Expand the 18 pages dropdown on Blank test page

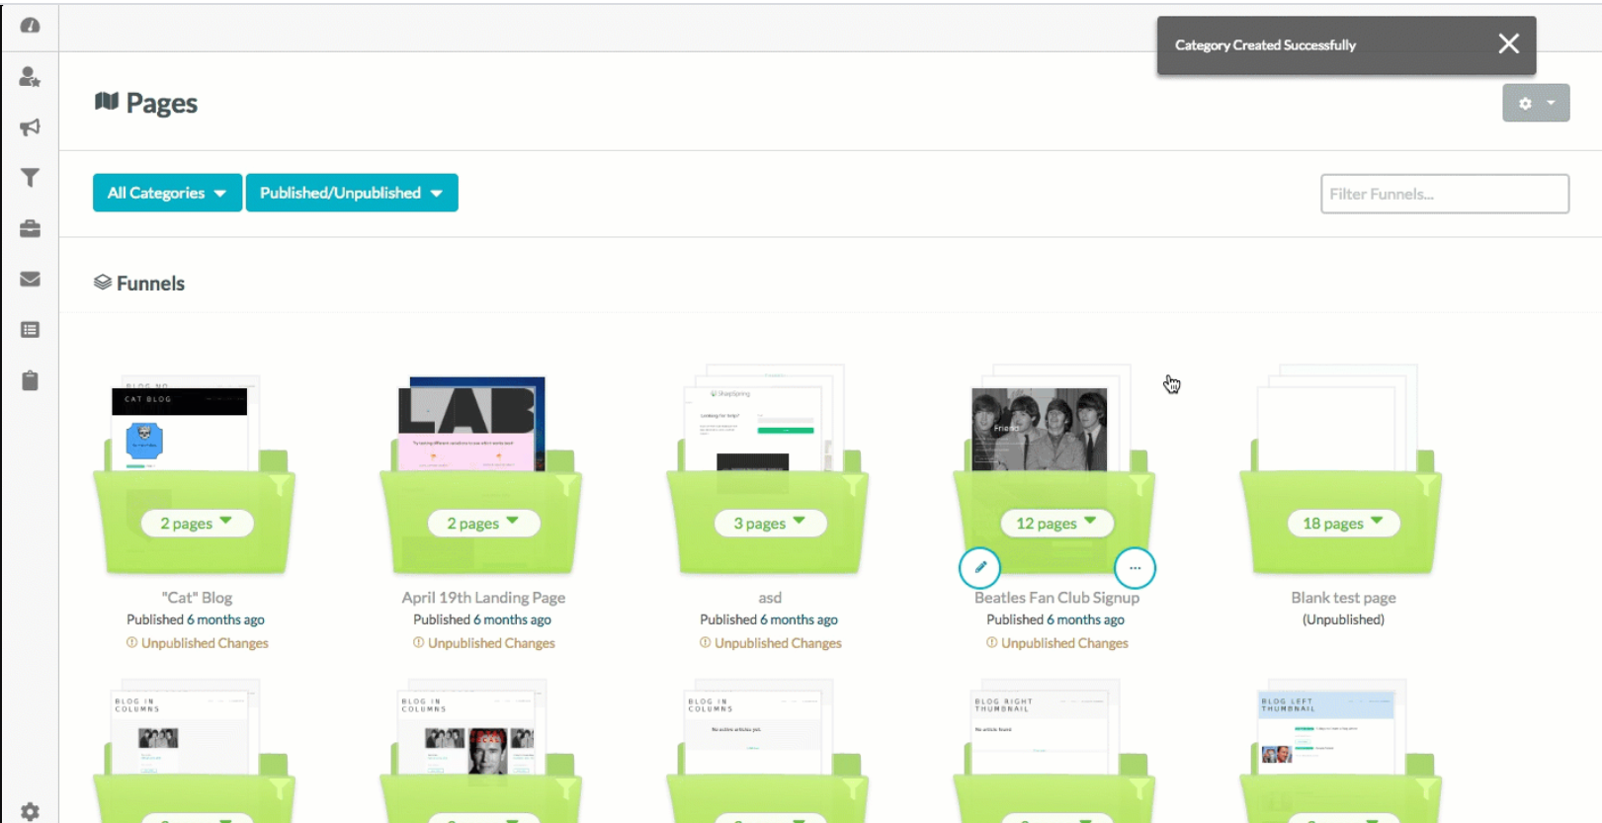(1343, 524)
